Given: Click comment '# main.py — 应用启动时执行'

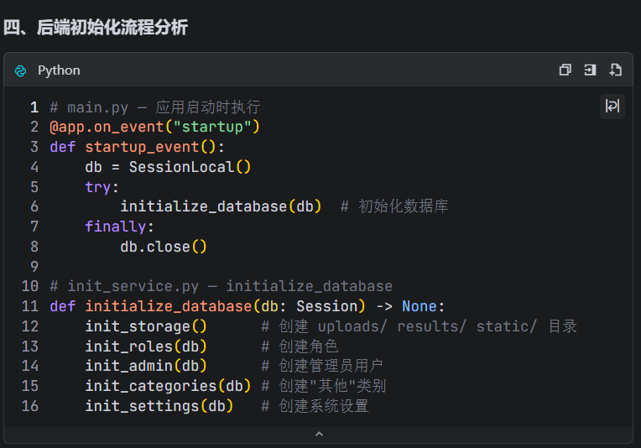Looking at the screenshot, I should tap(155, 107).
